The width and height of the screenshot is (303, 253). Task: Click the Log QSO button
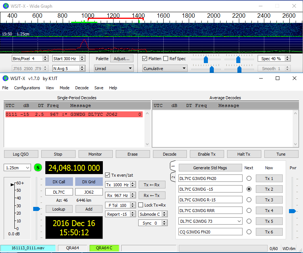tap(21, 154)
